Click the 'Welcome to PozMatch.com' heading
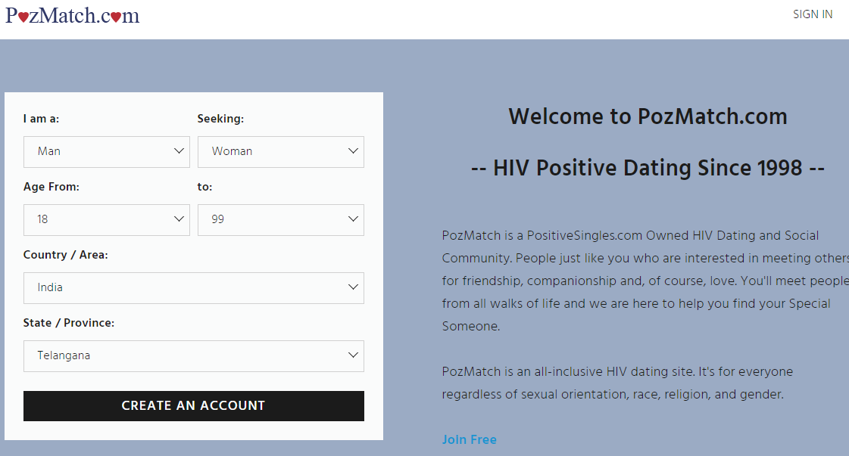This screenshot has width=849, height=456. point(648,116)
